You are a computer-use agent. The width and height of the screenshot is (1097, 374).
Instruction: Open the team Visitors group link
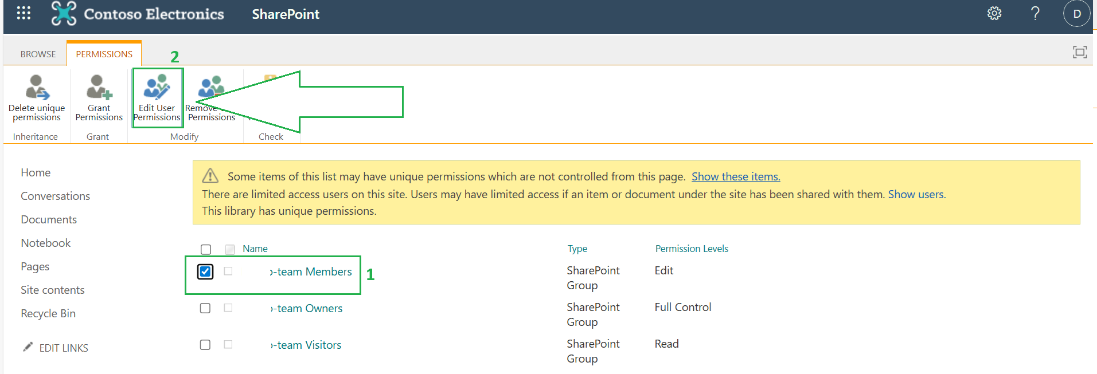pos(306,345)
